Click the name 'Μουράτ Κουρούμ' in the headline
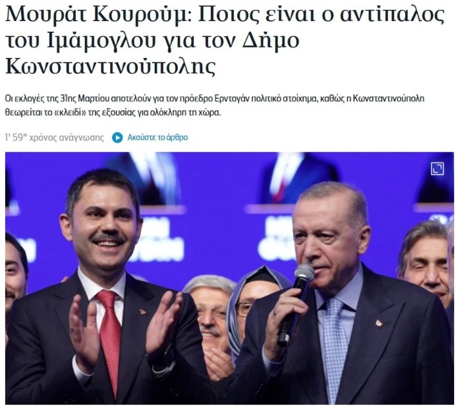The image size is (456, 407). 98,14
